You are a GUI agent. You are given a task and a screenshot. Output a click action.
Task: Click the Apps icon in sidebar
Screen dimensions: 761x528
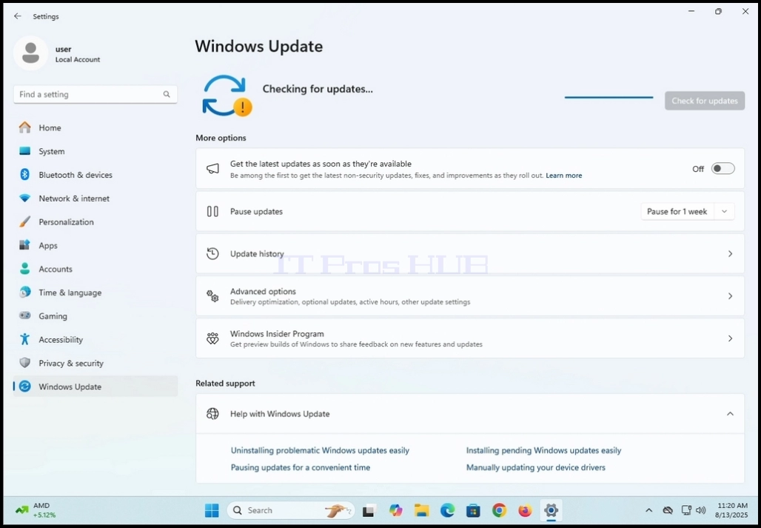pos(24,245)
